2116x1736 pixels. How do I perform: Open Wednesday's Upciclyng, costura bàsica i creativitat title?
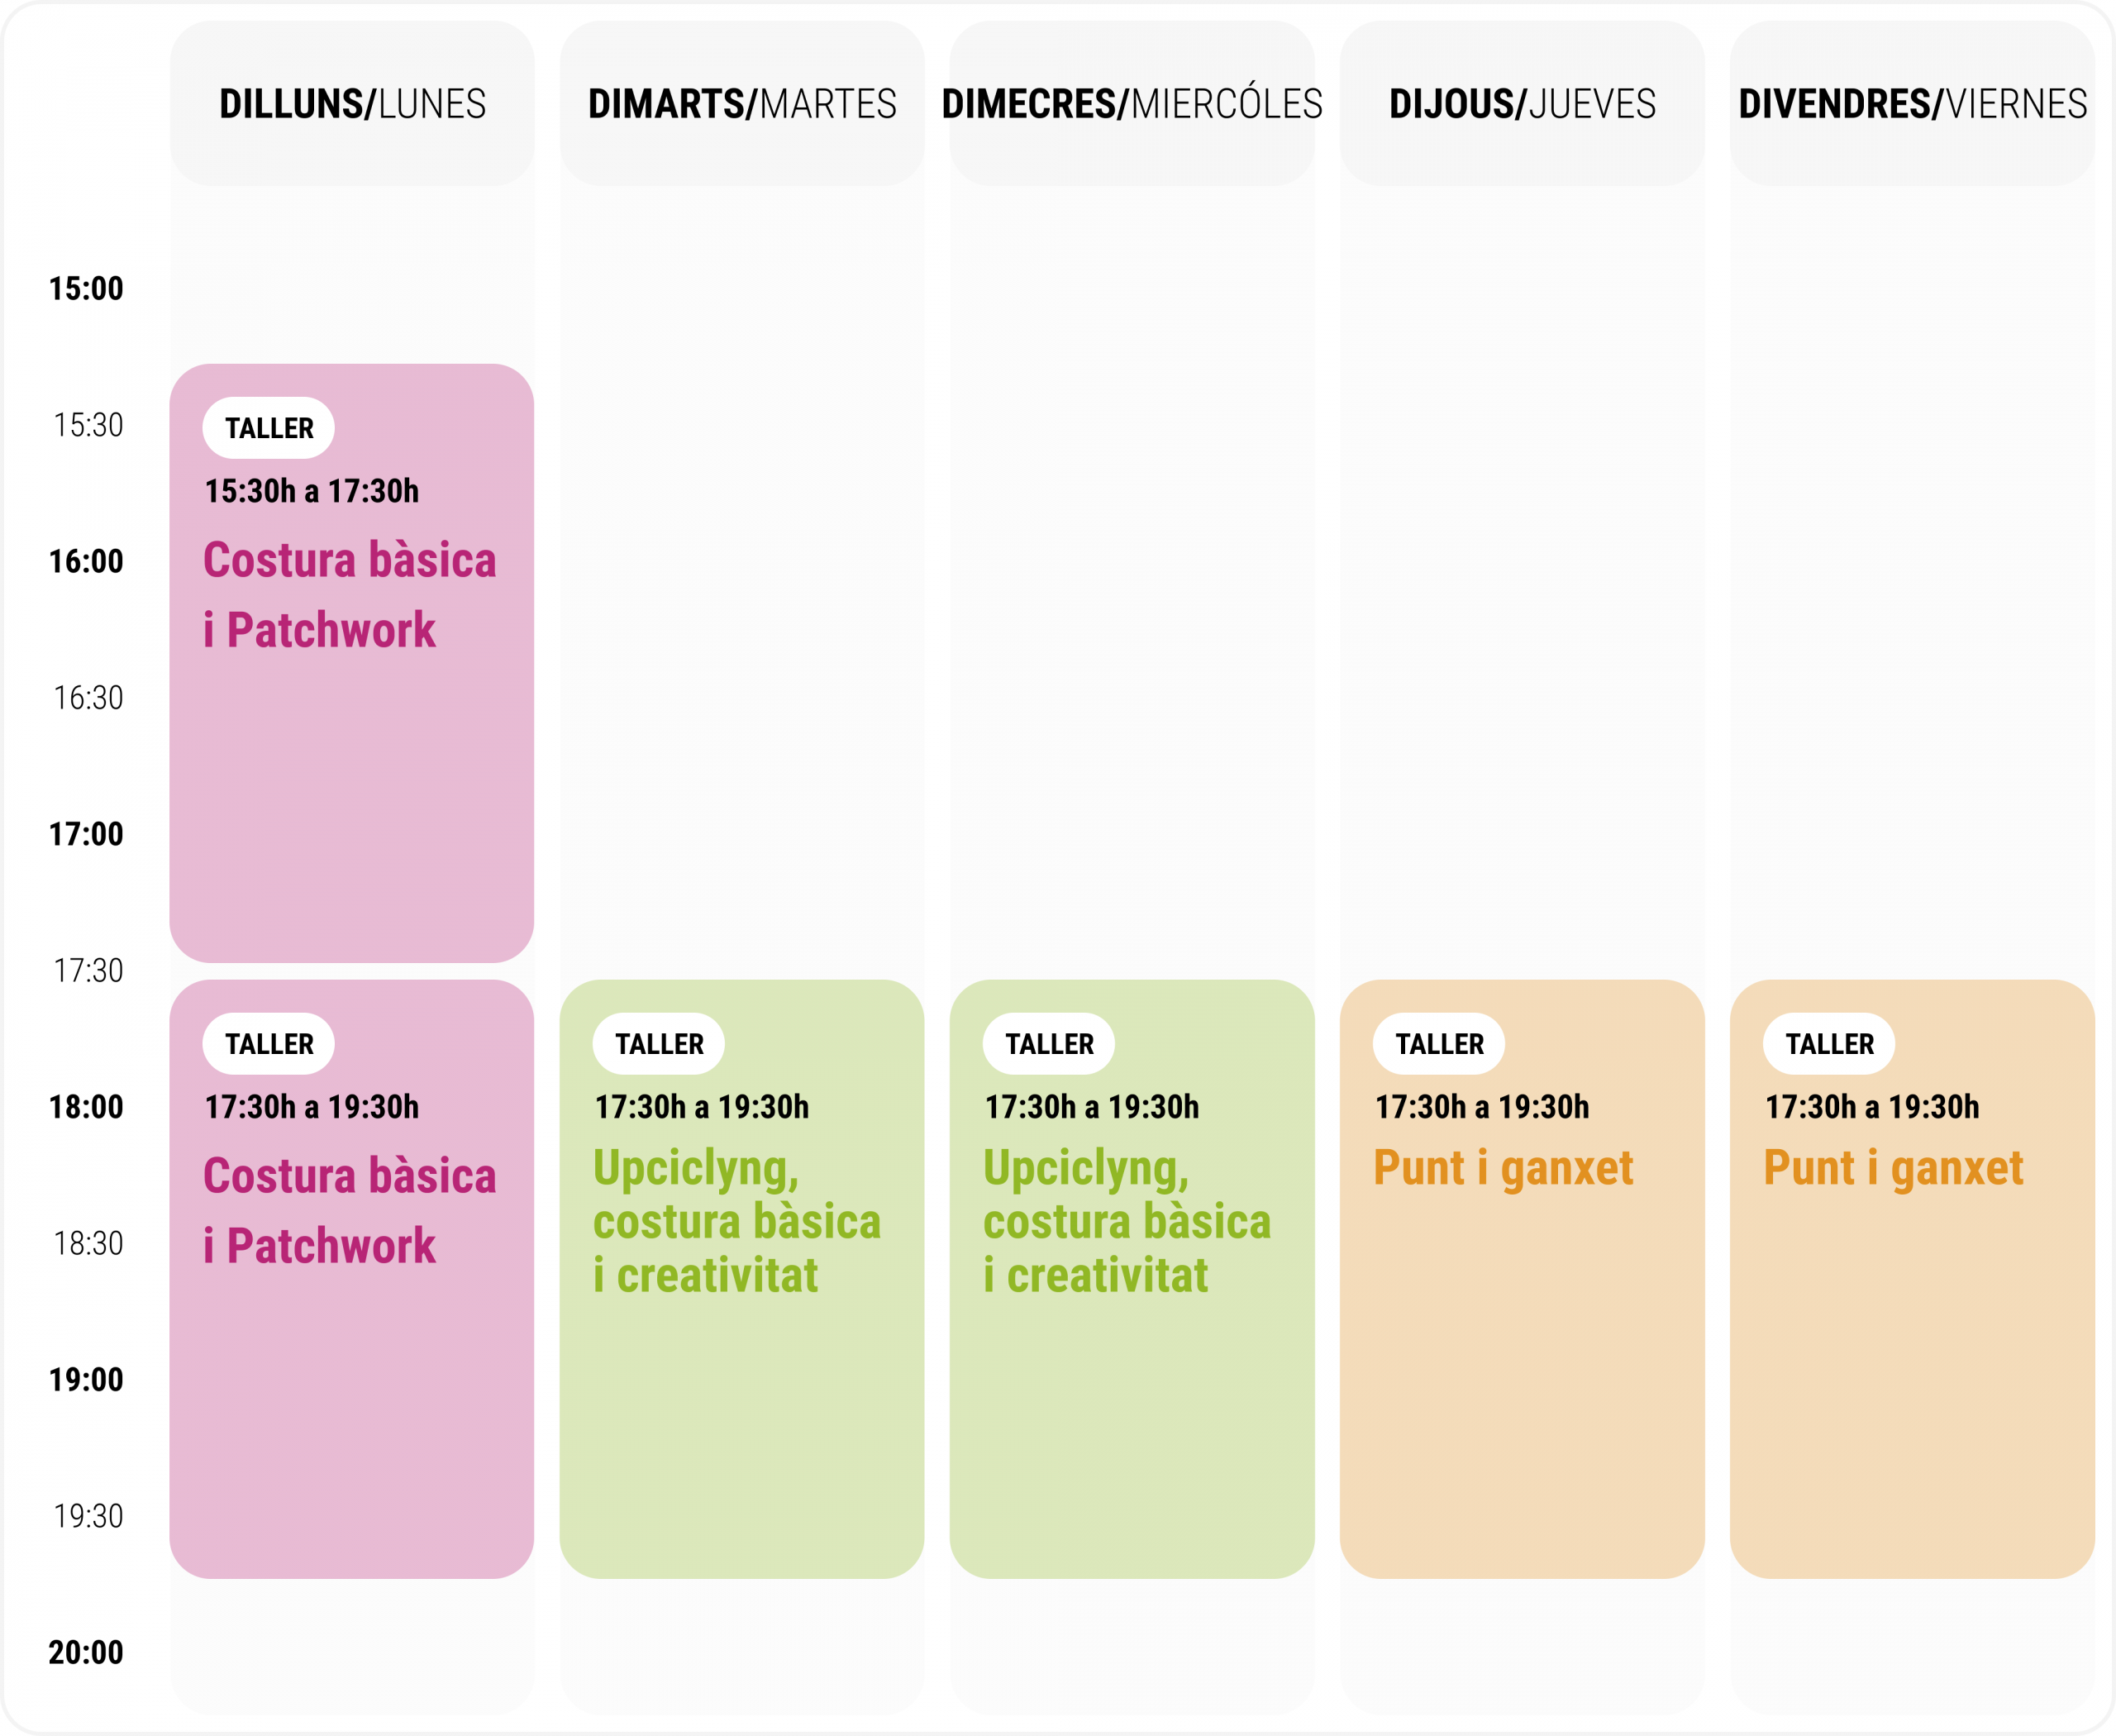1127,1221
